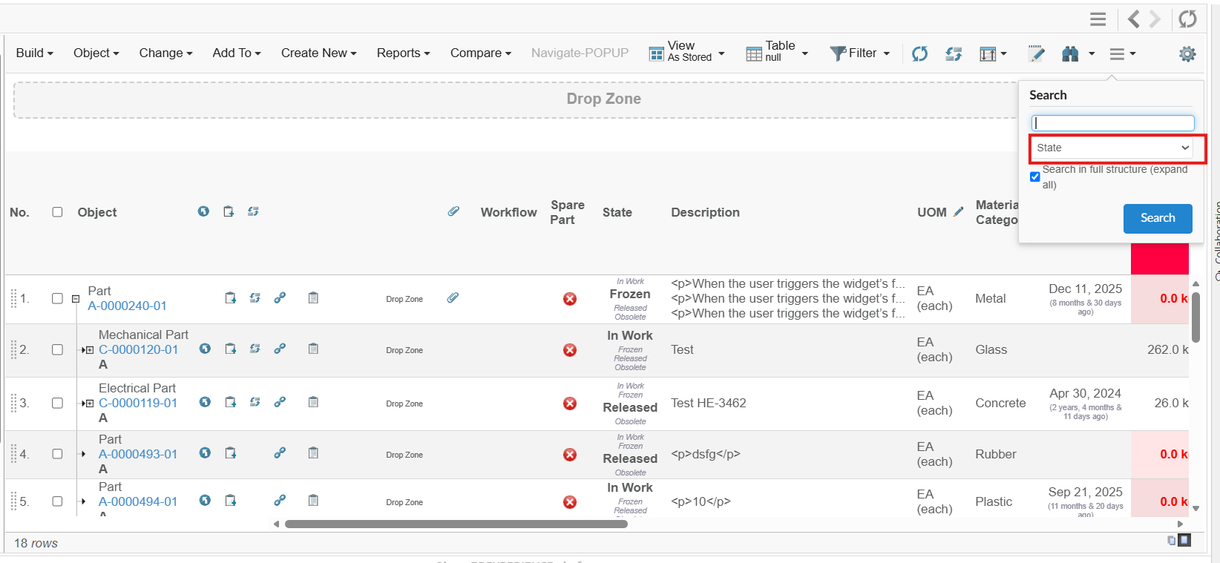This screenshot has height=563, width=1220.
Task: Check the box for row C-0000119-01
Action: (x=57, y=404)
